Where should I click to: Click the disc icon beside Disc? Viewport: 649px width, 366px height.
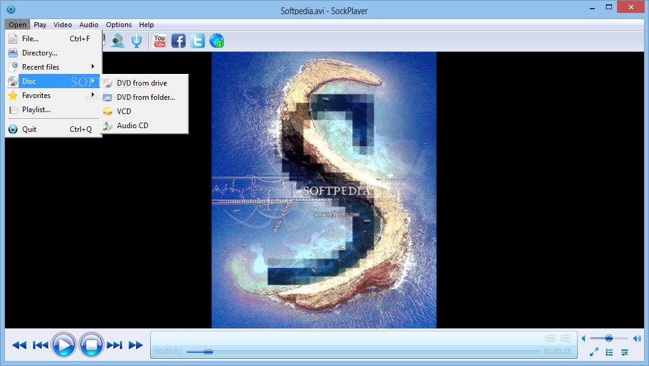[x=13, y=81]
